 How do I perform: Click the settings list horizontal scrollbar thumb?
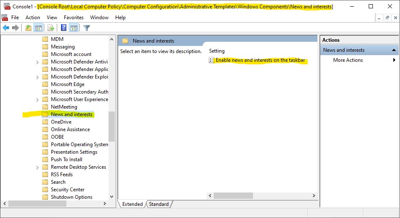233,196
